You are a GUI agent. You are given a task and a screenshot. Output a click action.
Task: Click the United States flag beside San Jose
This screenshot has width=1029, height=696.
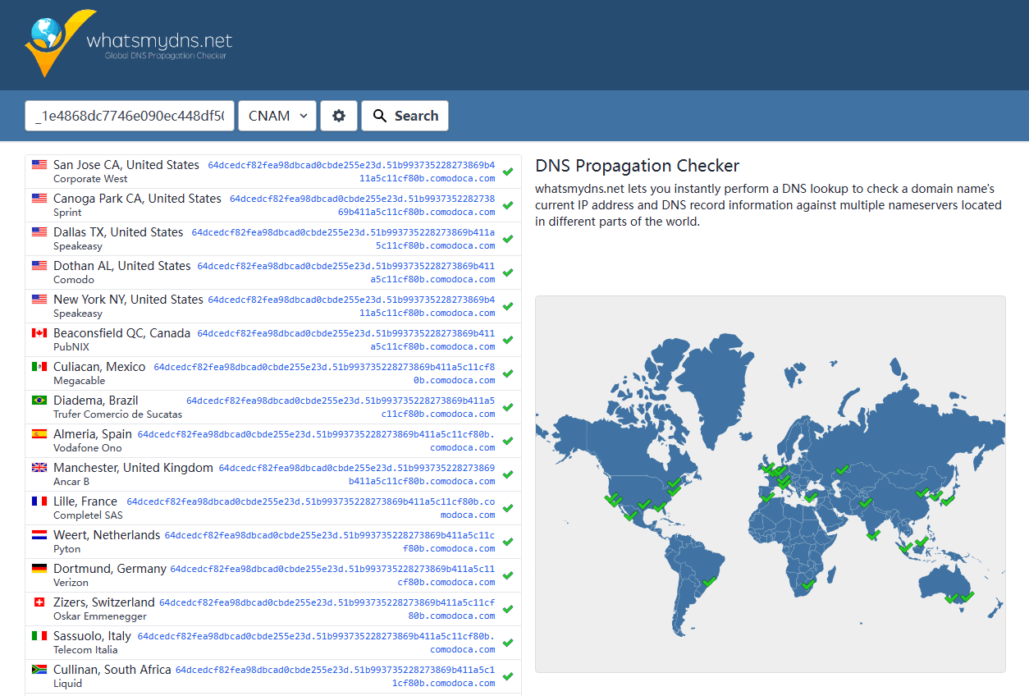pos(39,165)
